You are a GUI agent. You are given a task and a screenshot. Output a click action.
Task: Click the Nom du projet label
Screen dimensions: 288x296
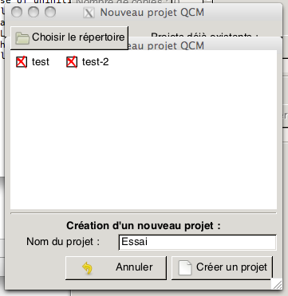63,242
